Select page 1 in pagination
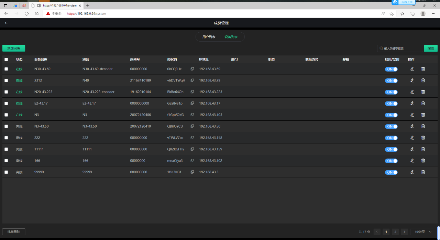 [x=386, y=232]
